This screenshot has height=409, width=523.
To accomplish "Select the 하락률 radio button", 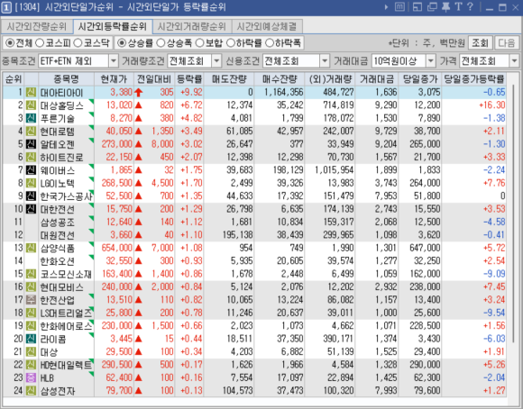I will click(231, 42).
